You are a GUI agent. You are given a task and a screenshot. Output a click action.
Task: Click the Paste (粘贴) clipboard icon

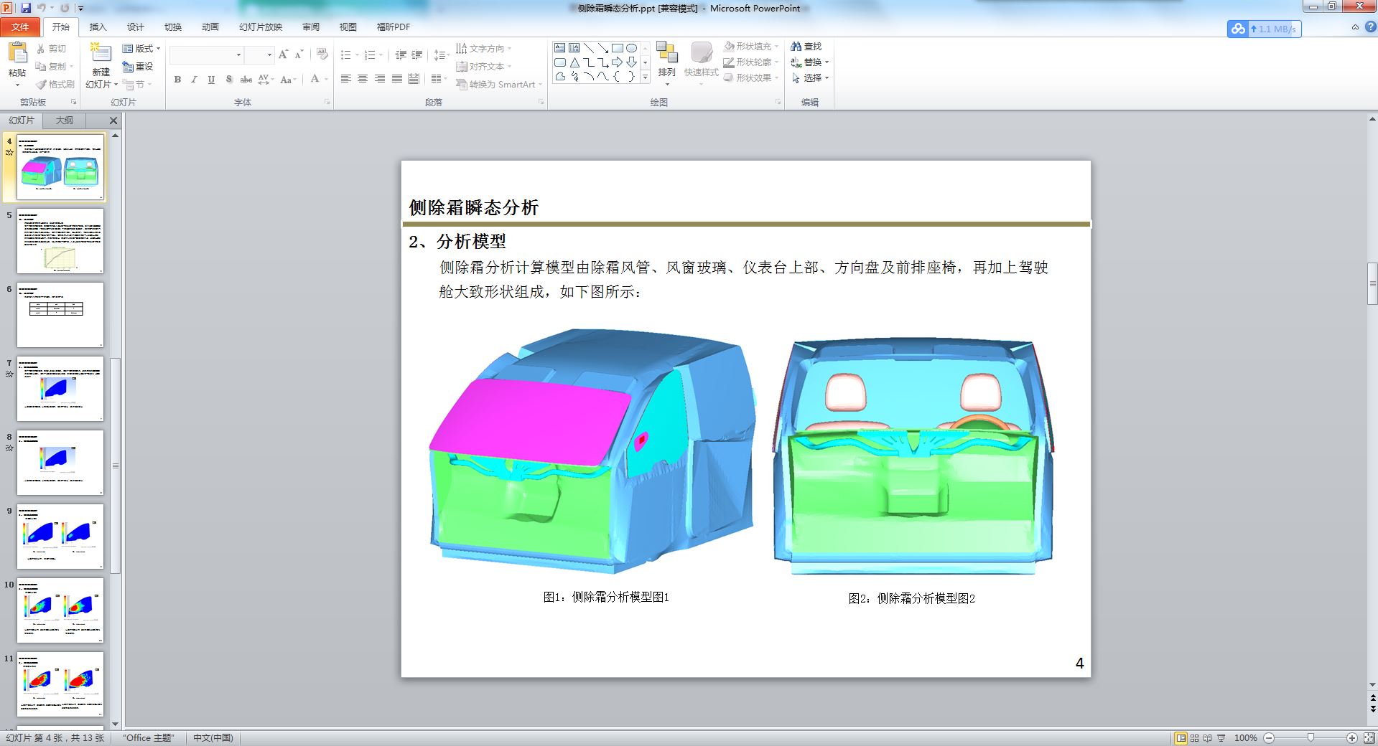coord(17,53)
